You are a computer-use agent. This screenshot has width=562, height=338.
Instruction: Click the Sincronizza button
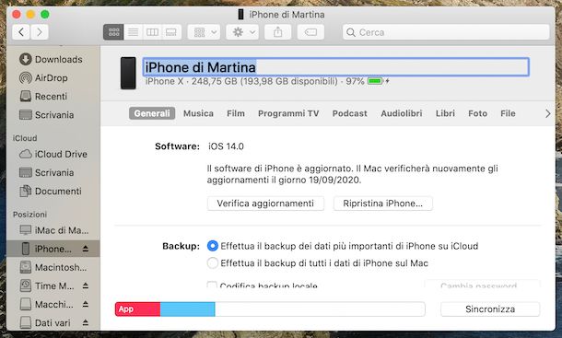[490, 309]
